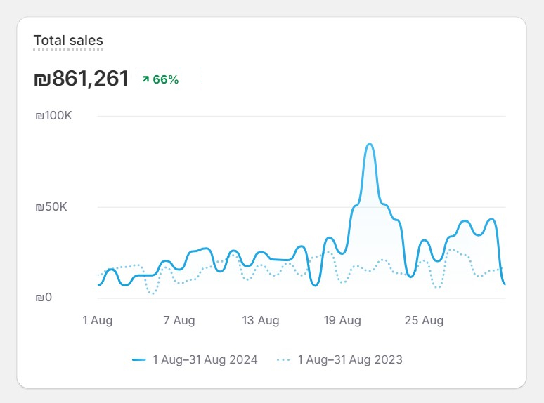Click the green upward trend arrow icon
Viewport: 544px width, 403px height.
coord(145,79)
